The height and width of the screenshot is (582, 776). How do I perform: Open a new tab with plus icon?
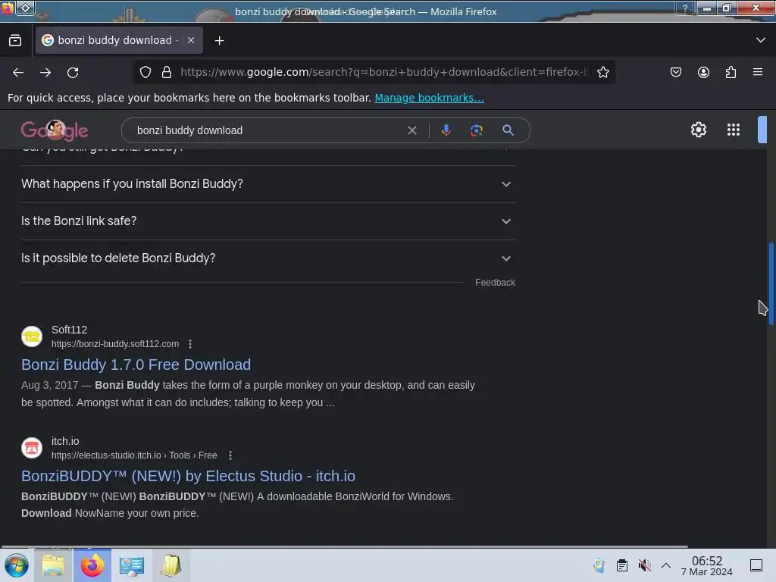pyautogui.click(x=219, y=41)
